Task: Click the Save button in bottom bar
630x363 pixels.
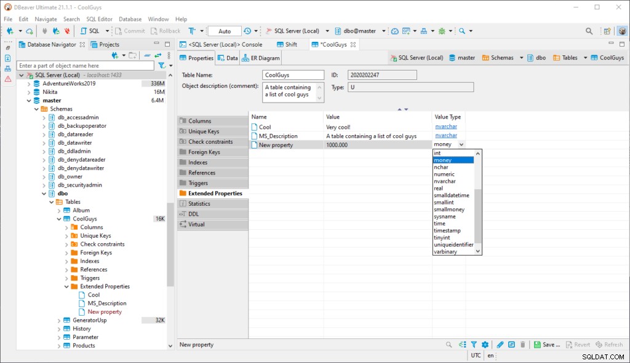Action: coord(547,345)
